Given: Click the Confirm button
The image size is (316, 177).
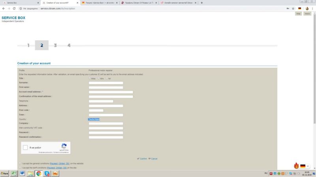Looking at the screenshot, I should (x=142, y=159).
